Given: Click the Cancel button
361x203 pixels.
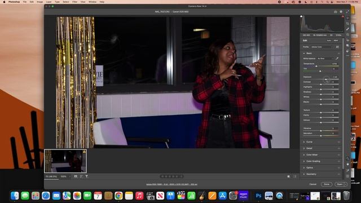Looking at the screenshot, I should (x=312, y=184).
